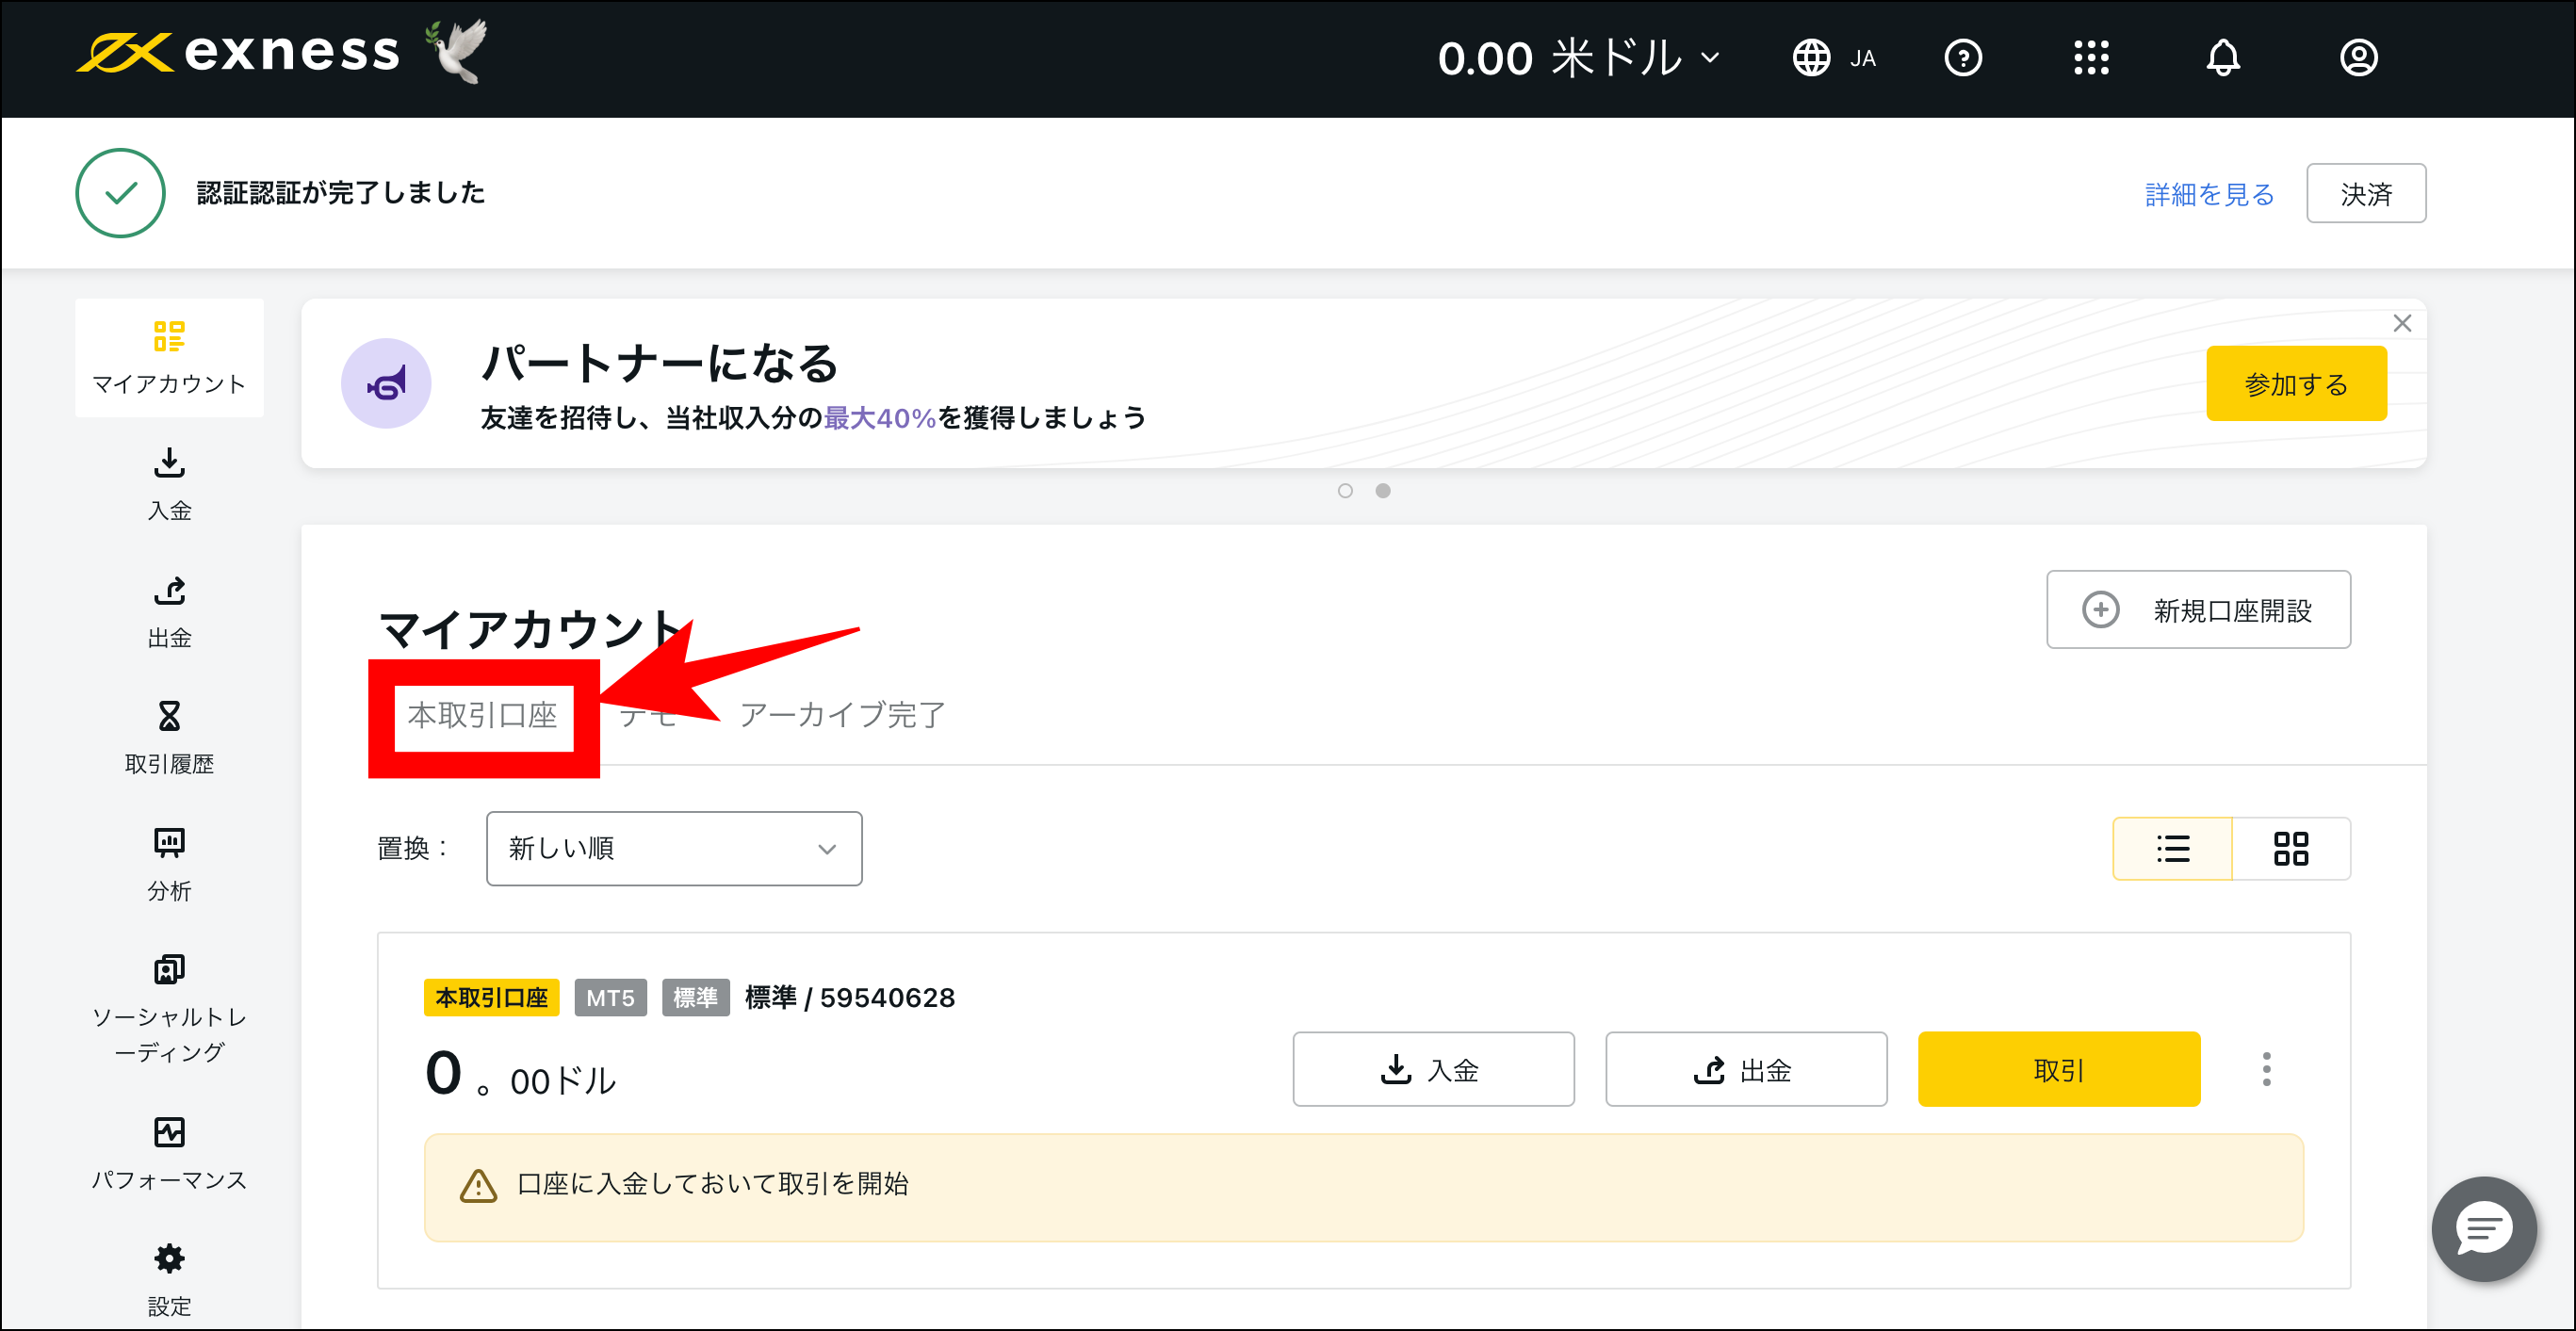Open the chat support bubble
This screenshot has width=2576, height=1331.
pyautogui.click(x=2484, y=1229)
